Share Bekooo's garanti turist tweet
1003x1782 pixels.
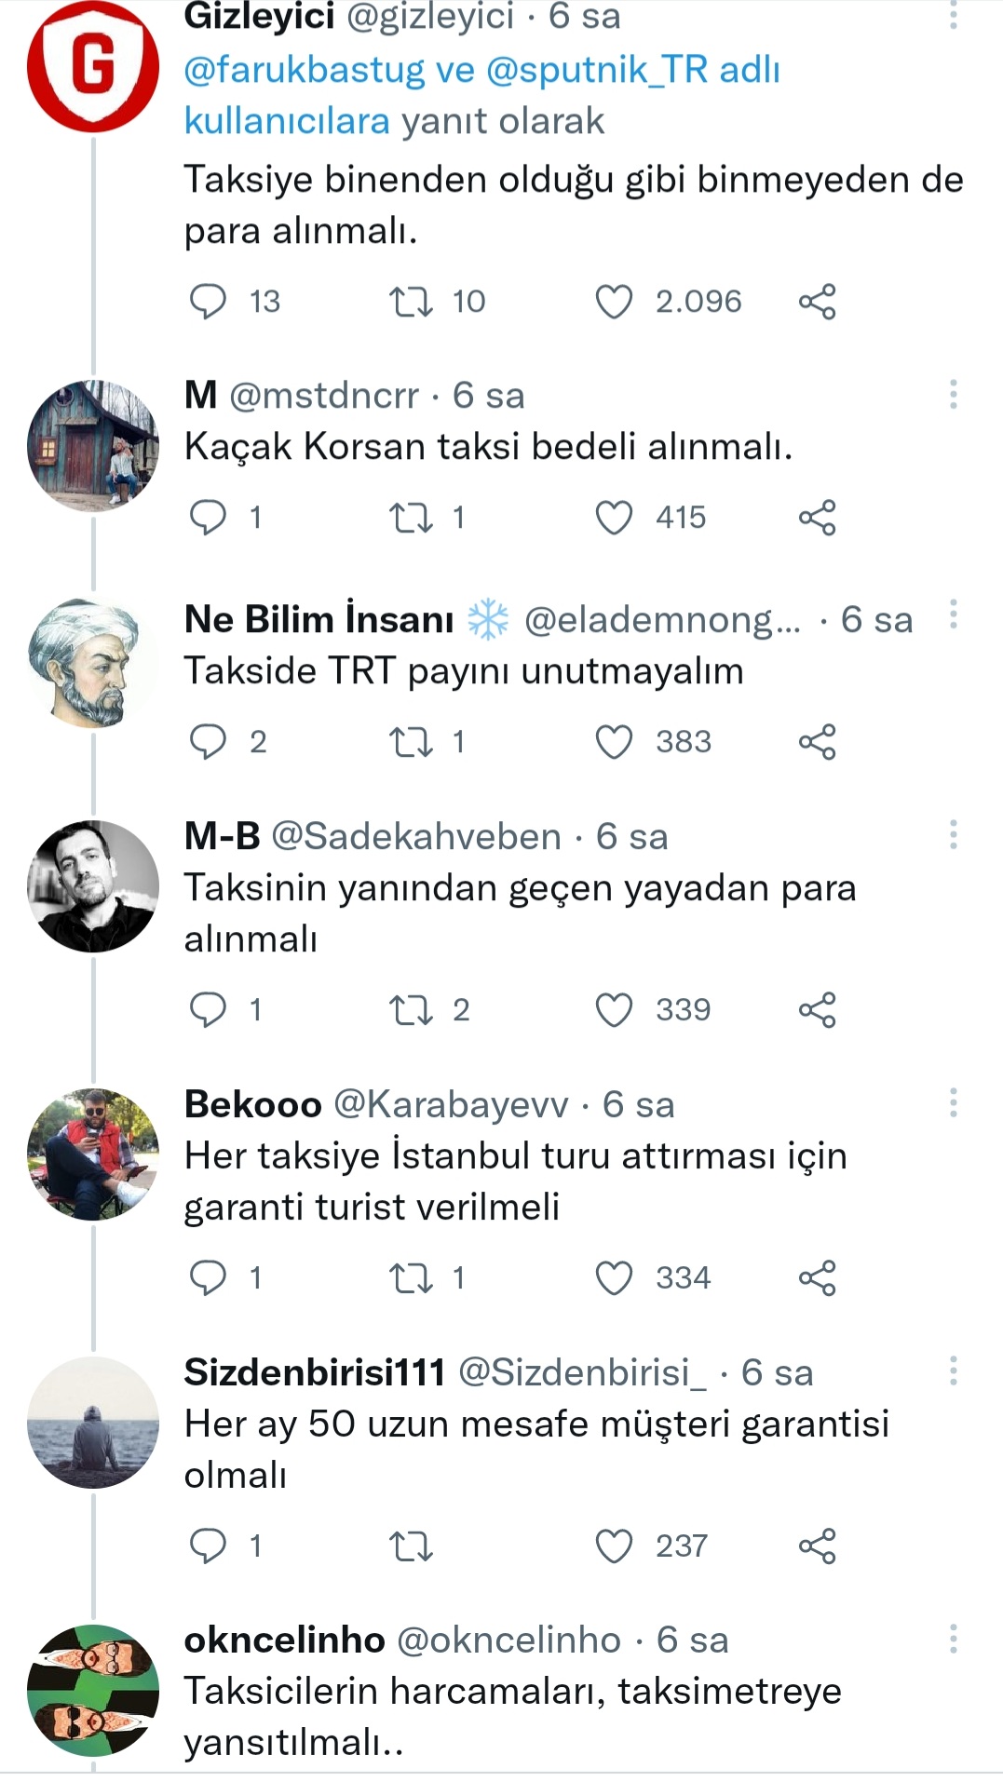[817, 1278]
